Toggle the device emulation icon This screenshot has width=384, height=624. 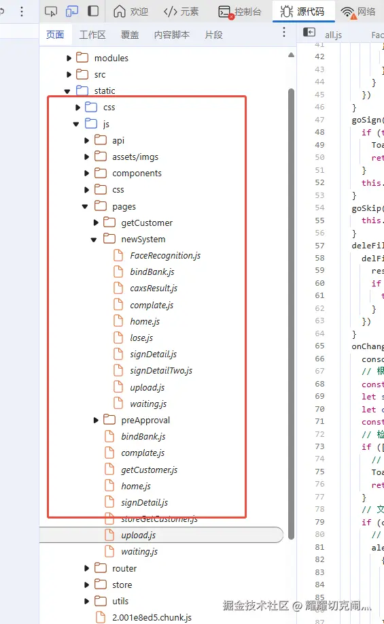pyautogui.click(x=72, y=11)
